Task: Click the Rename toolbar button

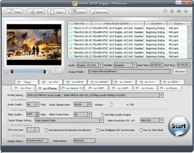Action: [x=99, y=12]
